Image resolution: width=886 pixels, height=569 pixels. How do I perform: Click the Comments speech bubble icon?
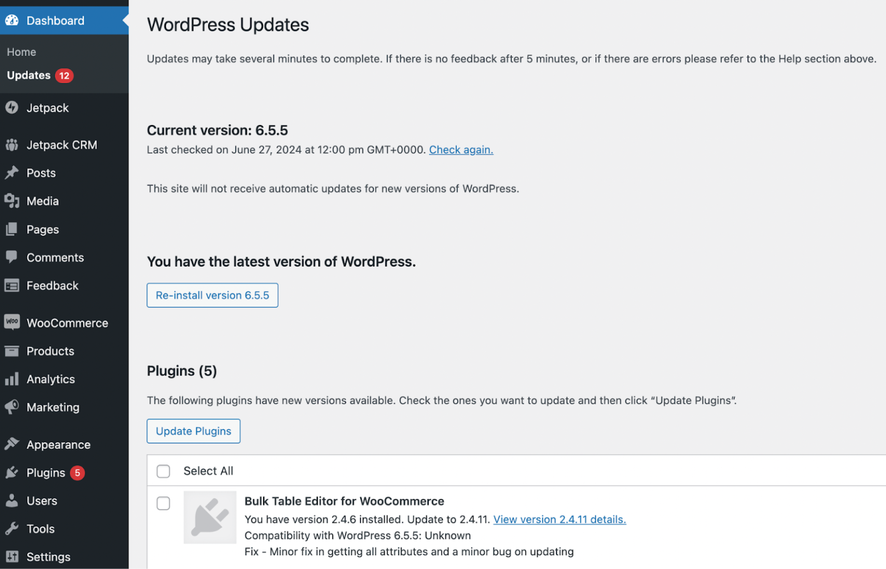(12, 257)
